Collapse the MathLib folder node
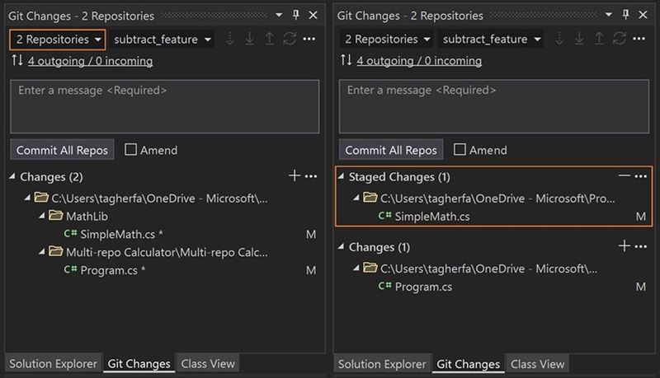660x378 pixels. coord(42,216)
